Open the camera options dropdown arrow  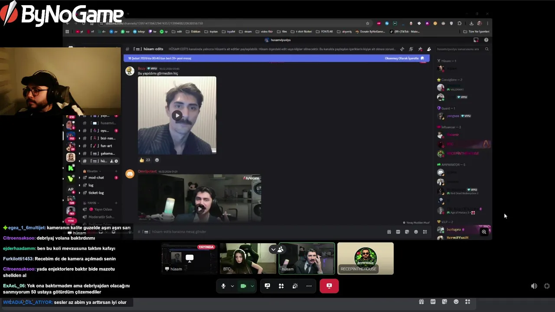[x=252, y=286]
